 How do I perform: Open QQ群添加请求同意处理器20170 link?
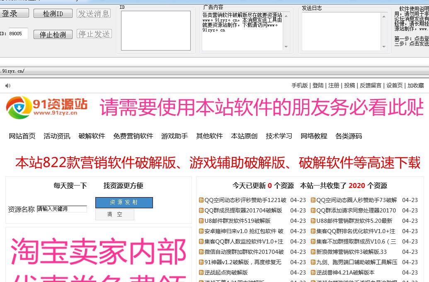[x=356, y=210]
